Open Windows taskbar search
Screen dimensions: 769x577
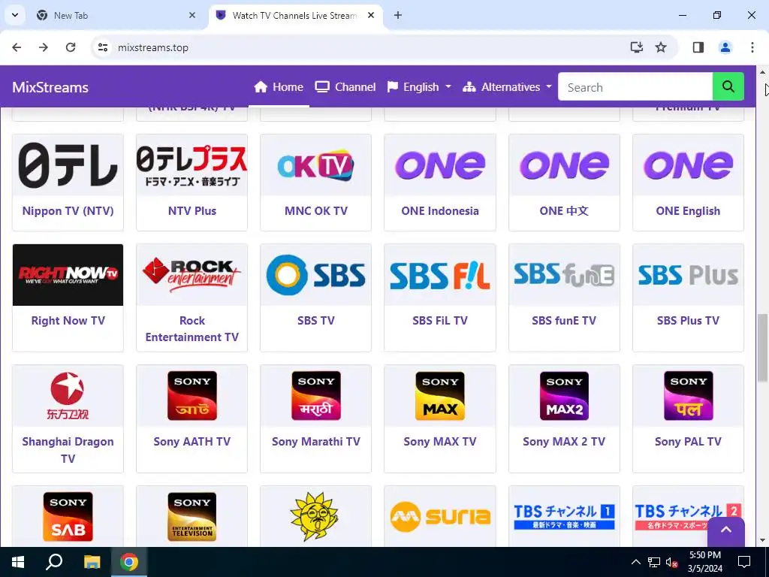tap(54, 562)
